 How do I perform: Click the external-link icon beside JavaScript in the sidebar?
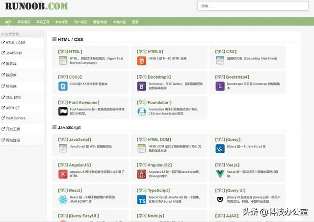(x=3, y=53)
